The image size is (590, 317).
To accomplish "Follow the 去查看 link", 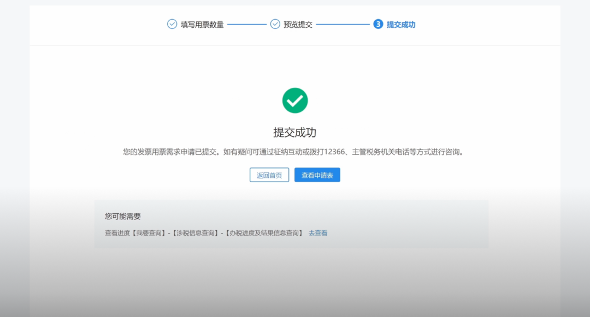I will (318, 233).
